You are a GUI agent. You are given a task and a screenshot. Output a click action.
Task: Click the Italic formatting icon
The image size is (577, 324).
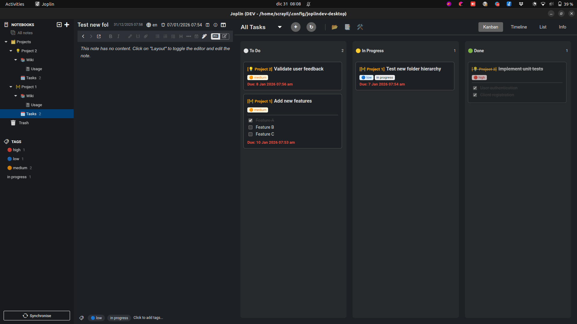(118, 36)
